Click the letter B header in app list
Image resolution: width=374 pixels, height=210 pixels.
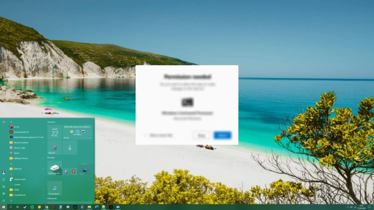coord(11,164)
